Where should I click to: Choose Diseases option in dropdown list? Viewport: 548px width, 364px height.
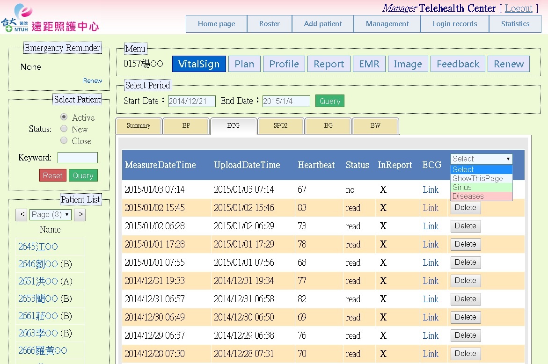tap(481, 197)
